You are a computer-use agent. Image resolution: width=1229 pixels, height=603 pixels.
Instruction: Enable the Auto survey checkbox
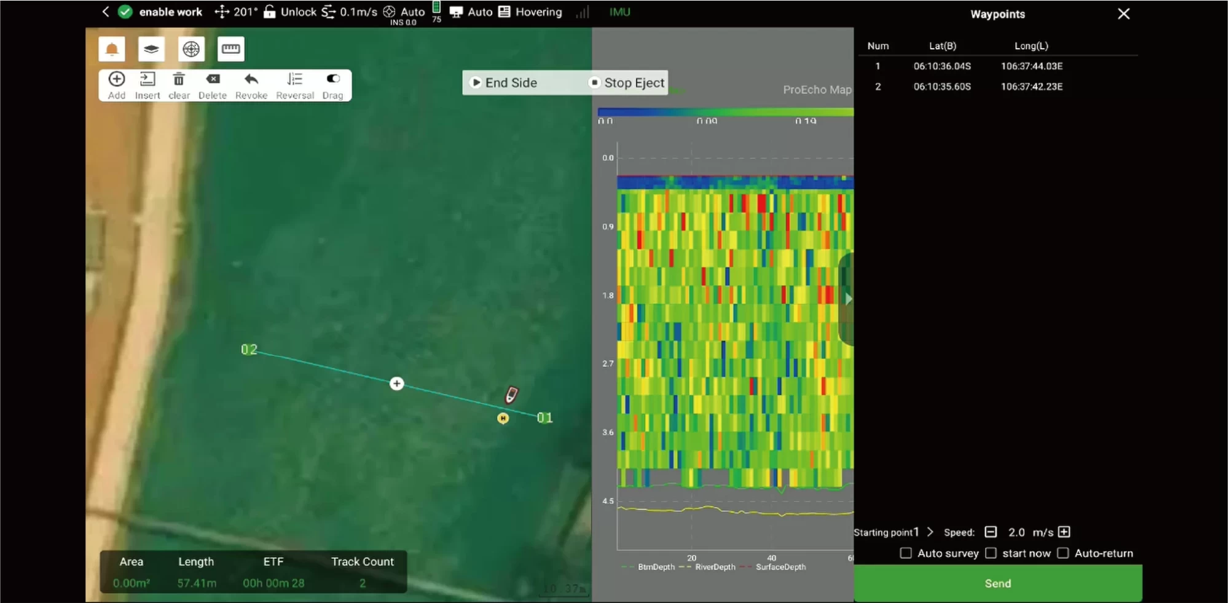coord(906,553)
